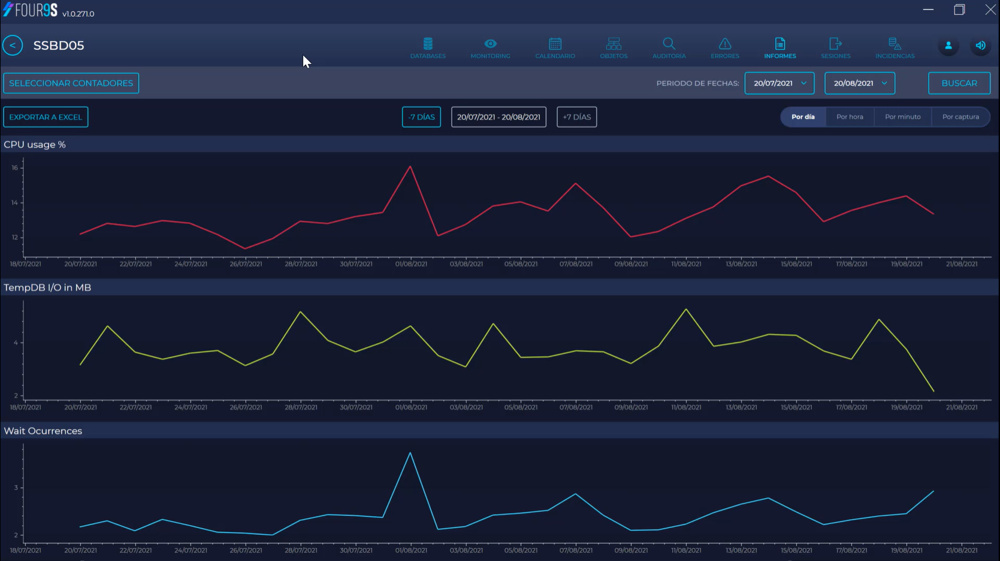Image resolution: width=1000 pixels, height=561 pixels.
Task: View the Errores section
Action: tap(724, 48)
